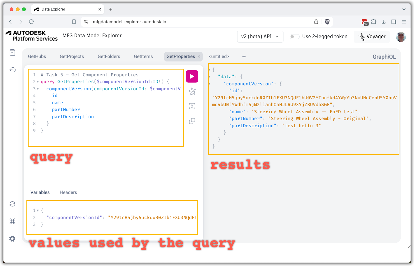Click the prettify query magic wand icon

192,91
